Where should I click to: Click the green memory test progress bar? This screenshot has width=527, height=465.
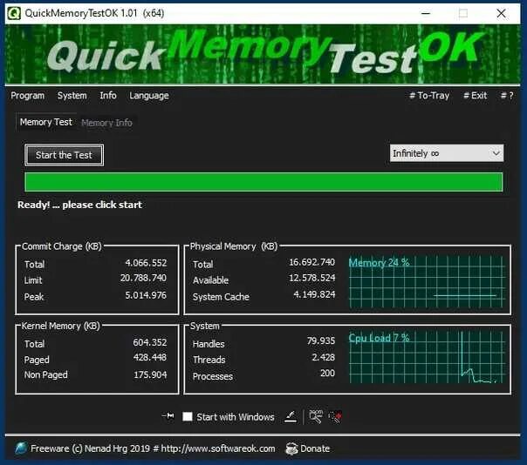[x=263, y=182]
